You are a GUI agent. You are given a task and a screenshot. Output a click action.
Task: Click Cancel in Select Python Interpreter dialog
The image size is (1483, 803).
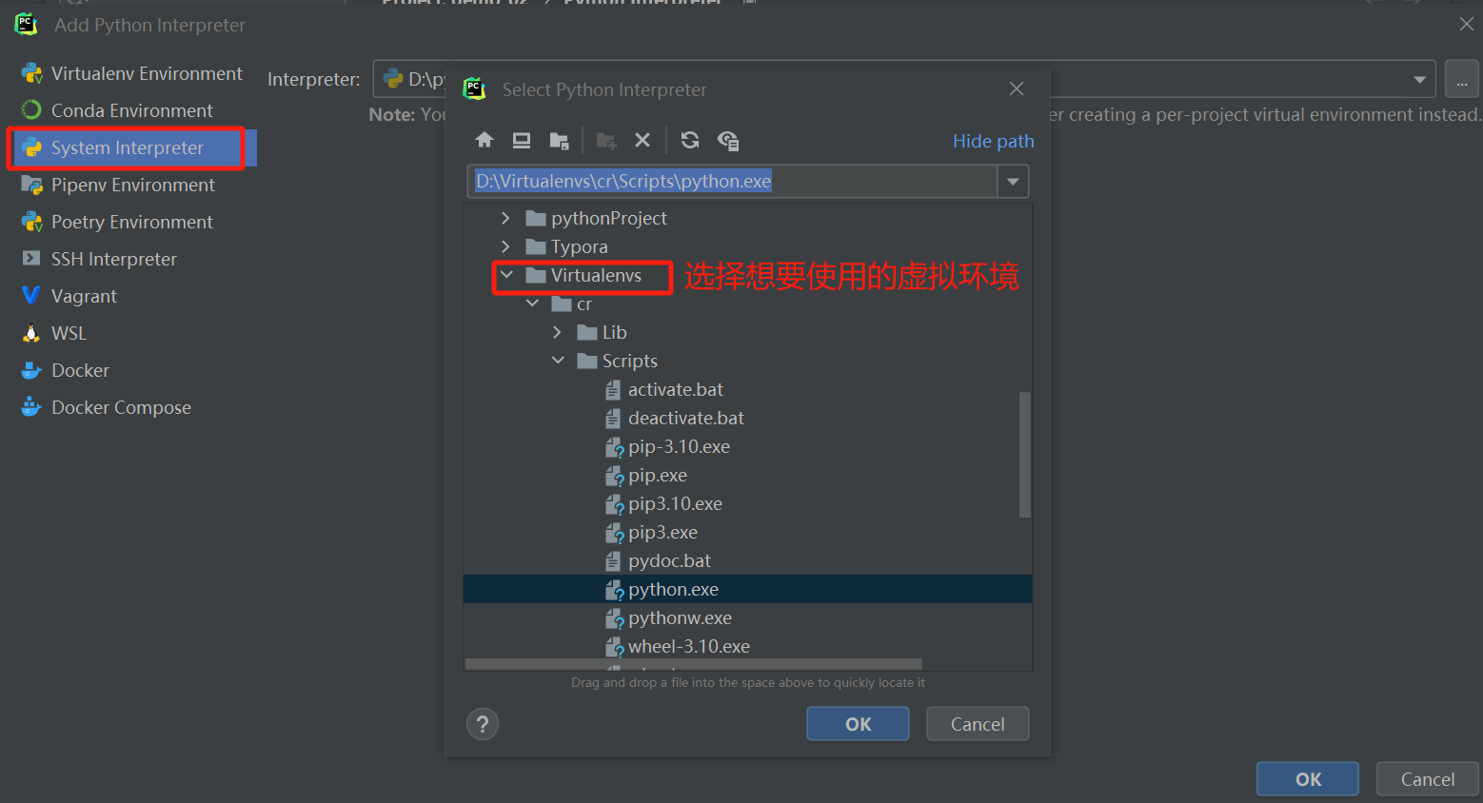click(x=978, y=724)
